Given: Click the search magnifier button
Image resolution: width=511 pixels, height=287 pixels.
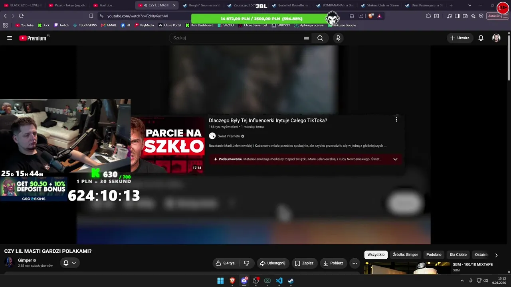Looking at the screenshot, I should (320, 38).
